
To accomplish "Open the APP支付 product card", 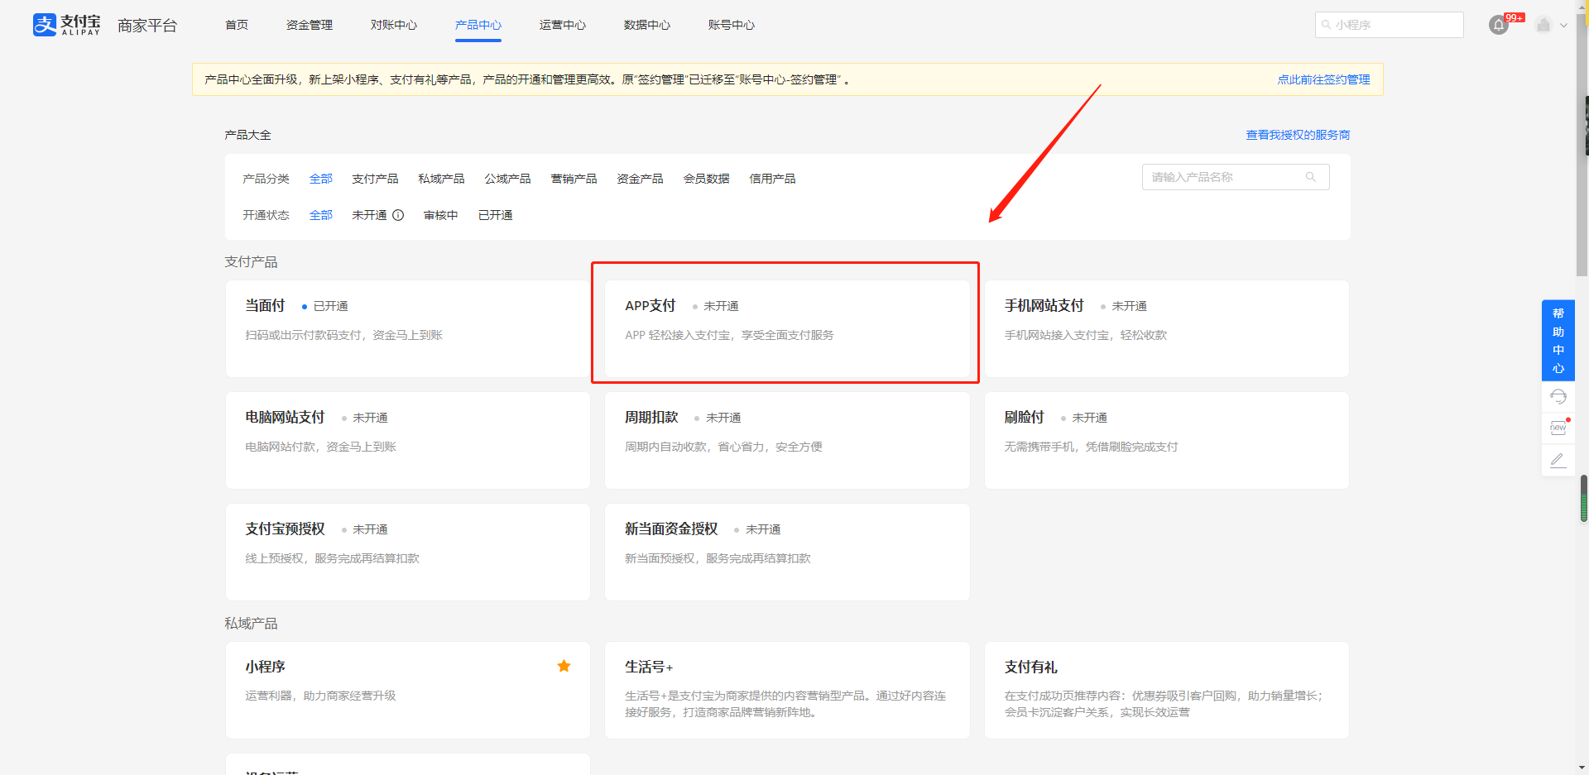I will pos(786,328).
